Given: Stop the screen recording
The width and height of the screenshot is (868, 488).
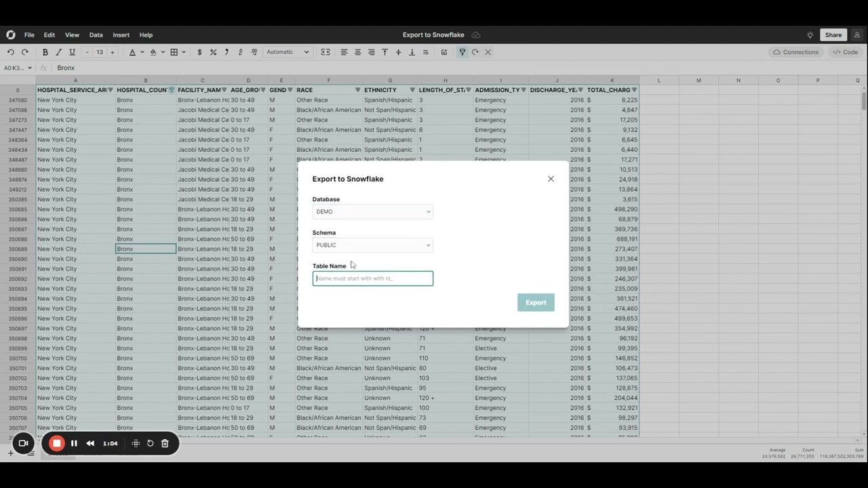Looking at the screenshot, I should pos(57,443).
